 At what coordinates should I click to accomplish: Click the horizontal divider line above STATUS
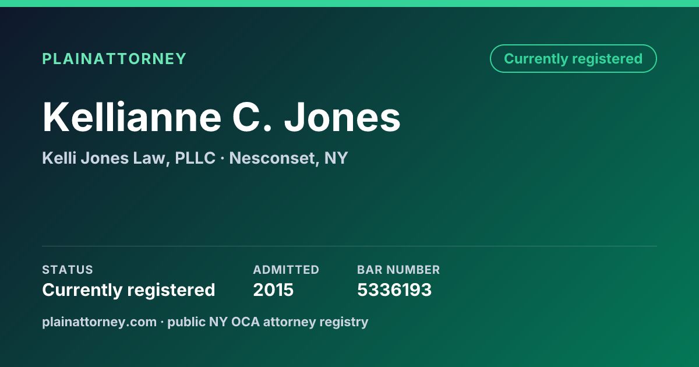click(x=349, y=246)
